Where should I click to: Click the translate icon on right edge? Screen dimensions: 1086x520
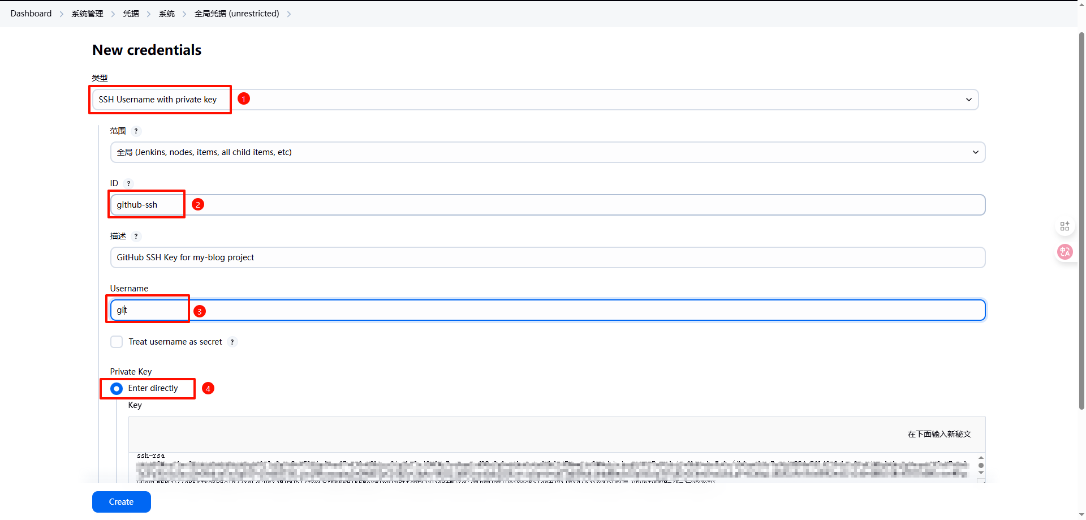coord(1065,252)
